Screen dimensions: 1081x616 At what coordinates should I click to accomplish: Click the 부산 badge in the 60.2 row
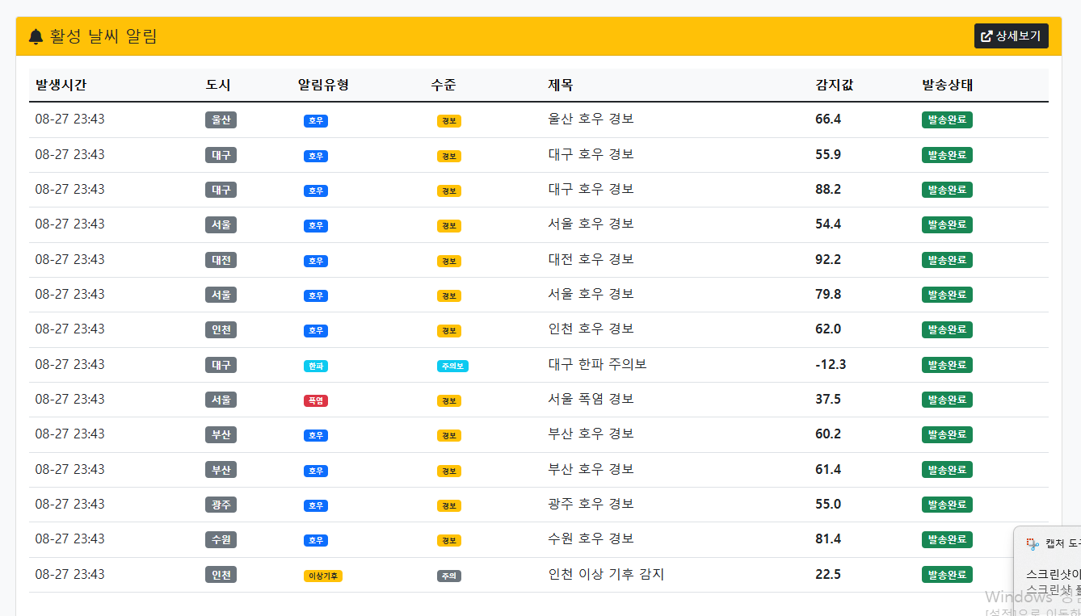(221, 434)
